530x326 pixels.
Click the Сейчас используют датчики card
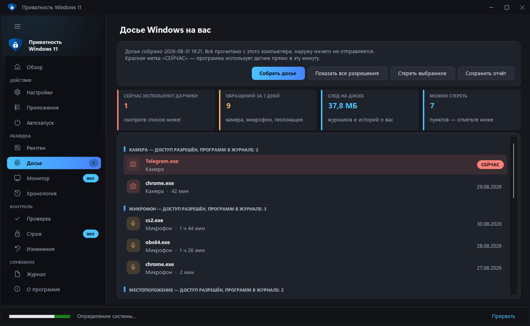tap(166, 110)
